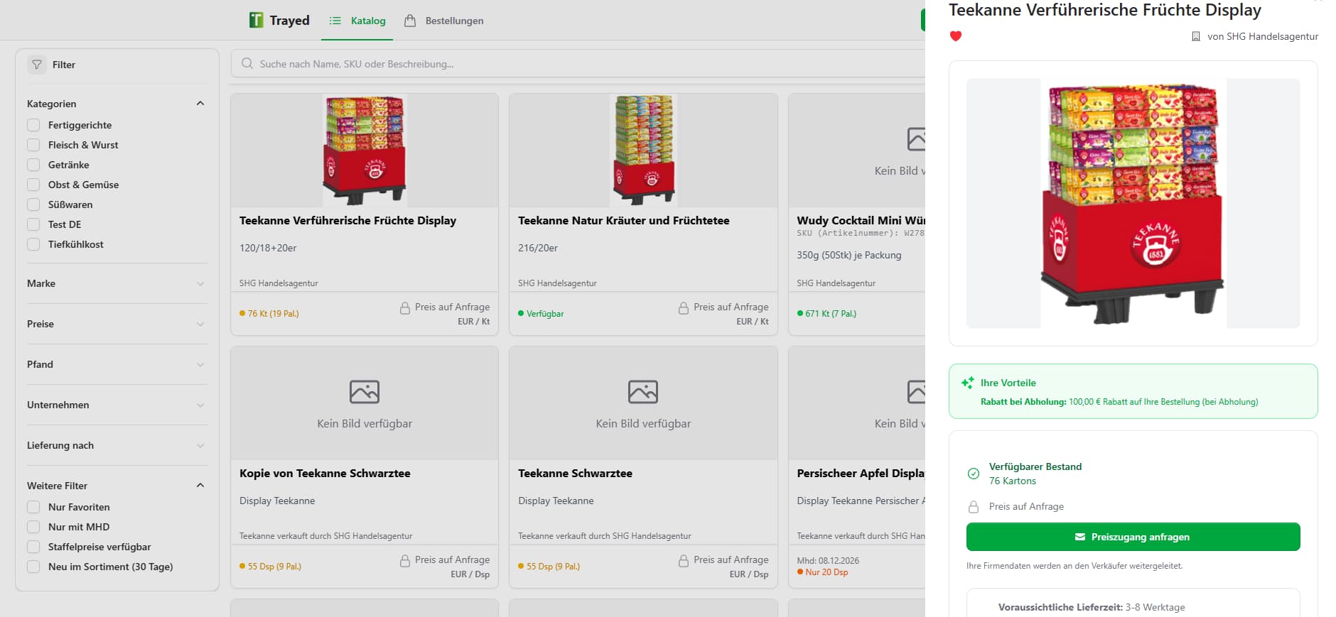Click '76 Kartons' in detail panel
This screenshot has width=1336, height=617.
click(1013, 481)
